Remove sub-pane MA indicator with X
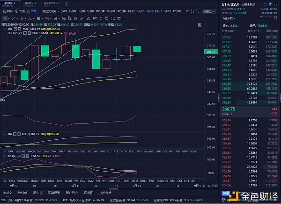The width and height of the screenshot is (281, 204). click(19, 134)
